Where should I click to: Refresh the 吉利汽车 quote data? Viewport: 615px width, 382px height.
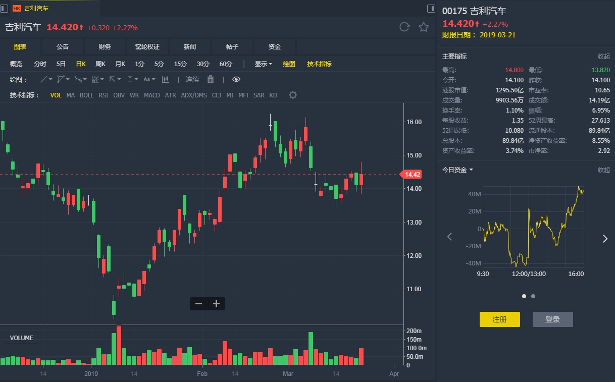coord(404,27)
